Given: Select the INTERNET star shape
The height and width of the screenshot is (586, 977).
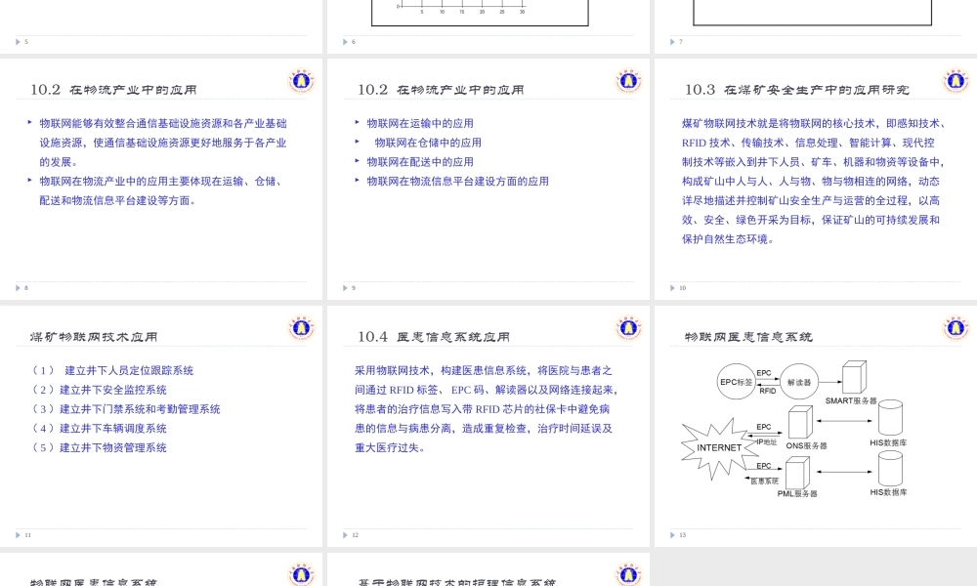Looking at the screenshot, I should 720,447.
